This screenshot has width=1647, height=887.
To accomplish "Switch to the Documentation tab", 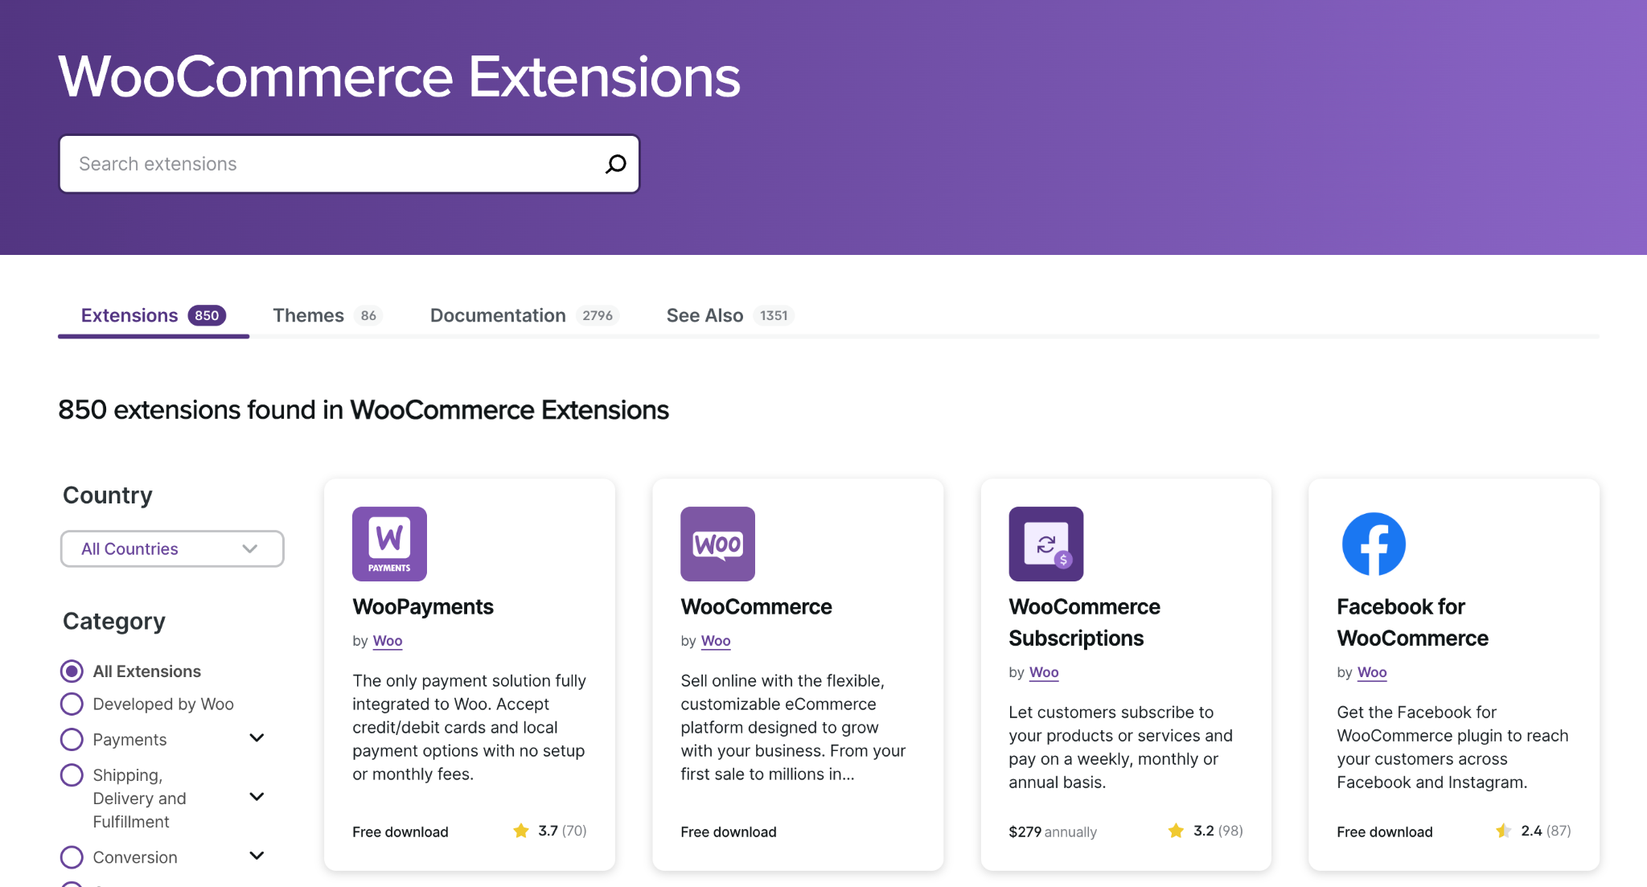I will (524, 315).
